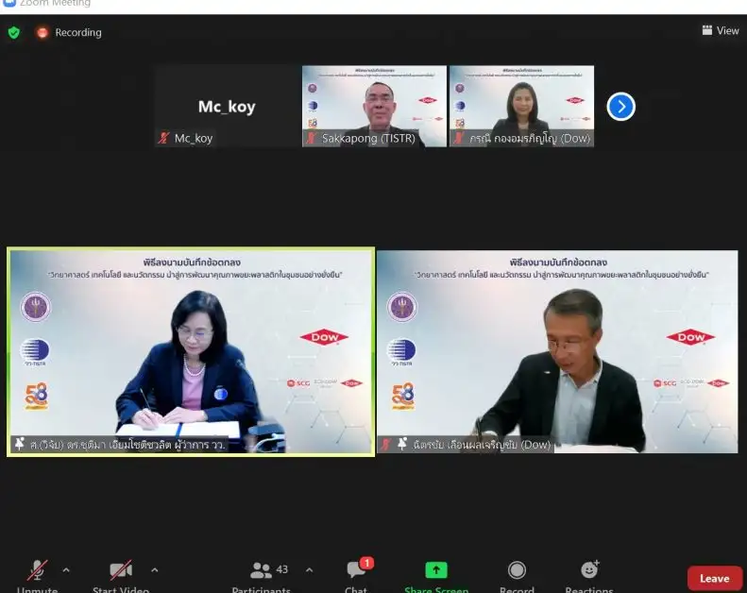Unmute the microphone
Viewport: 747px width, 593px height.
point(37,571)
